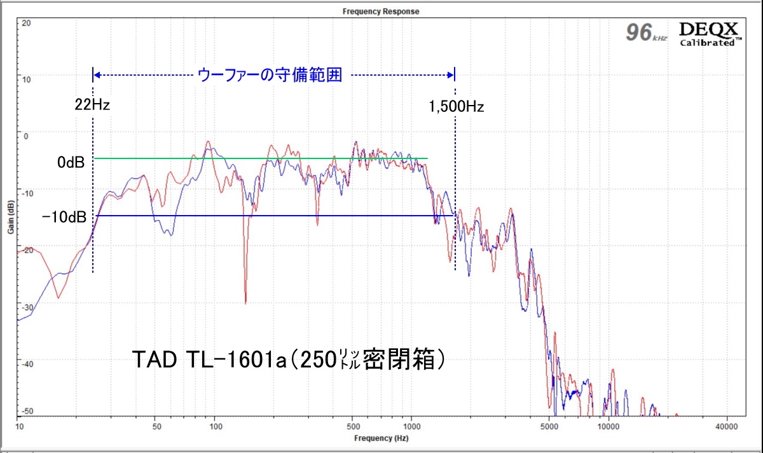Viewport: 763px width, 453px height.
Task: Click the 20 value on the gain axis
Action: tap(25, 23)
